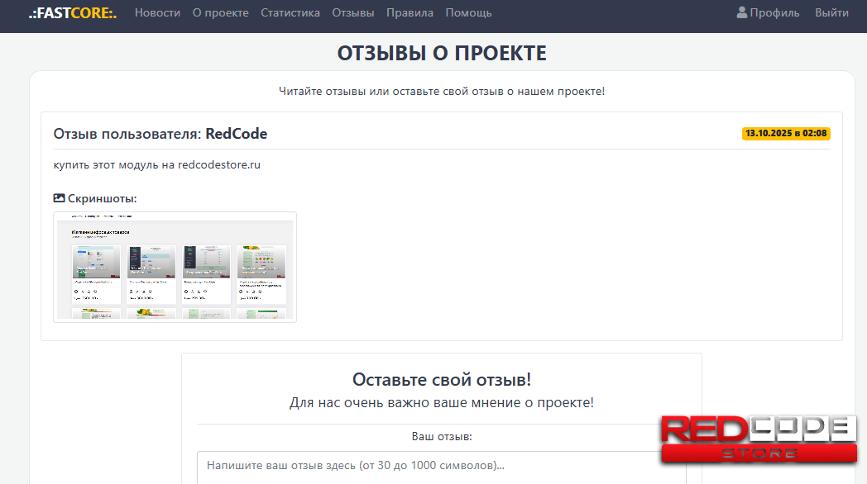Viewport: 867px width, 484px height.
Task: Click the person icon next to Профиль
Action: coord(741,12)
